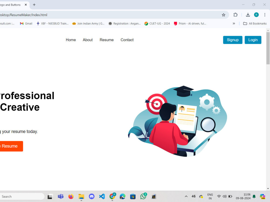The width and height of the screenshot is (270, 202).
Task: Open Microsoft Edge from the taskbar
Action: click(123, 196)
